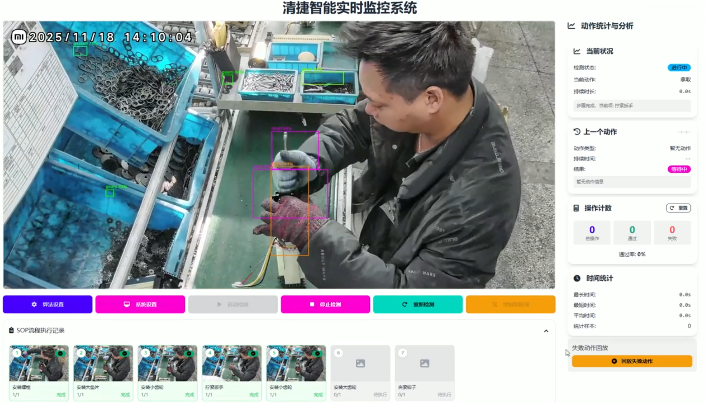Screen dimensions: 706x403
Task: Click the 进行中 status badge
Action: point(679,68)
